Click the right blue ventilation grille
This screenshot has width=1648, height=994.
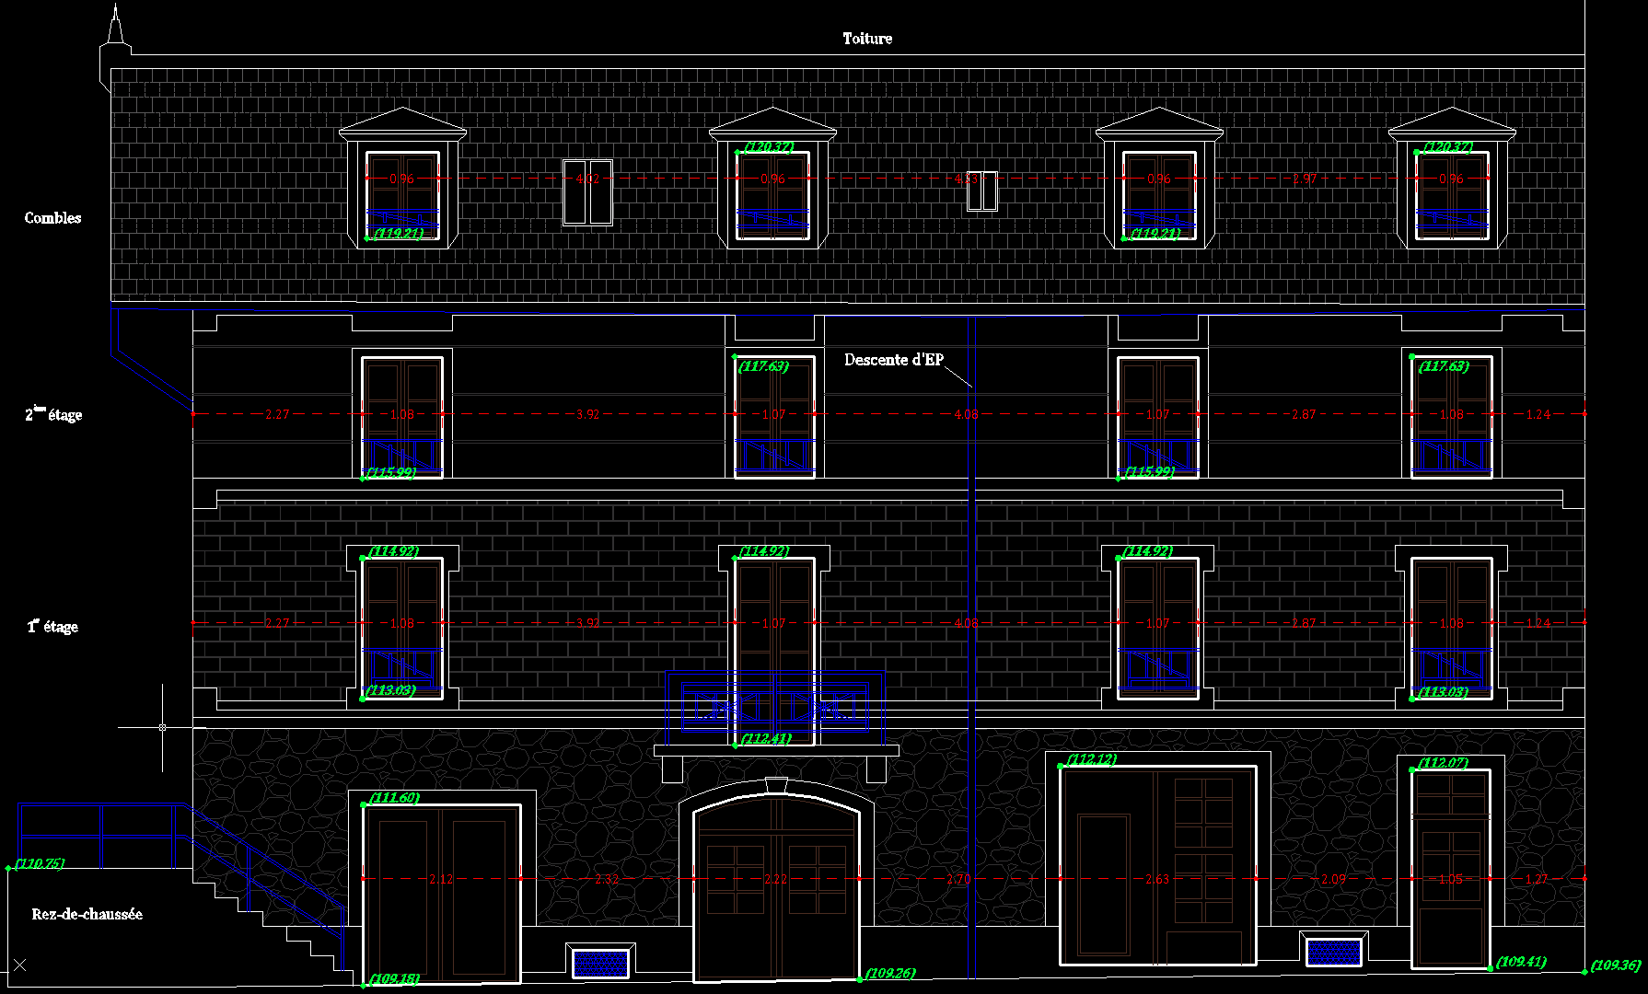(1333, 952)
